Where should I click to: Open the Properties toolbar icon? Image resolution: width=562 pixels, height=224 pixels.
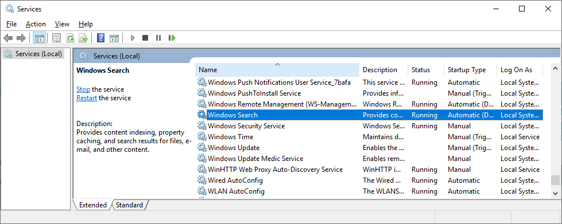(57, 38)
